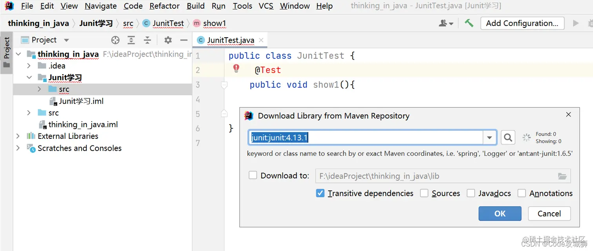Close the Download Library dialog
The image size is (593, 251).
(x=569, y=115)
